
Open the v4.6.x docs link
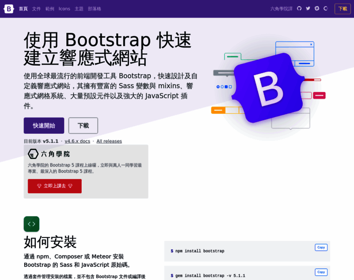(77, 141)
